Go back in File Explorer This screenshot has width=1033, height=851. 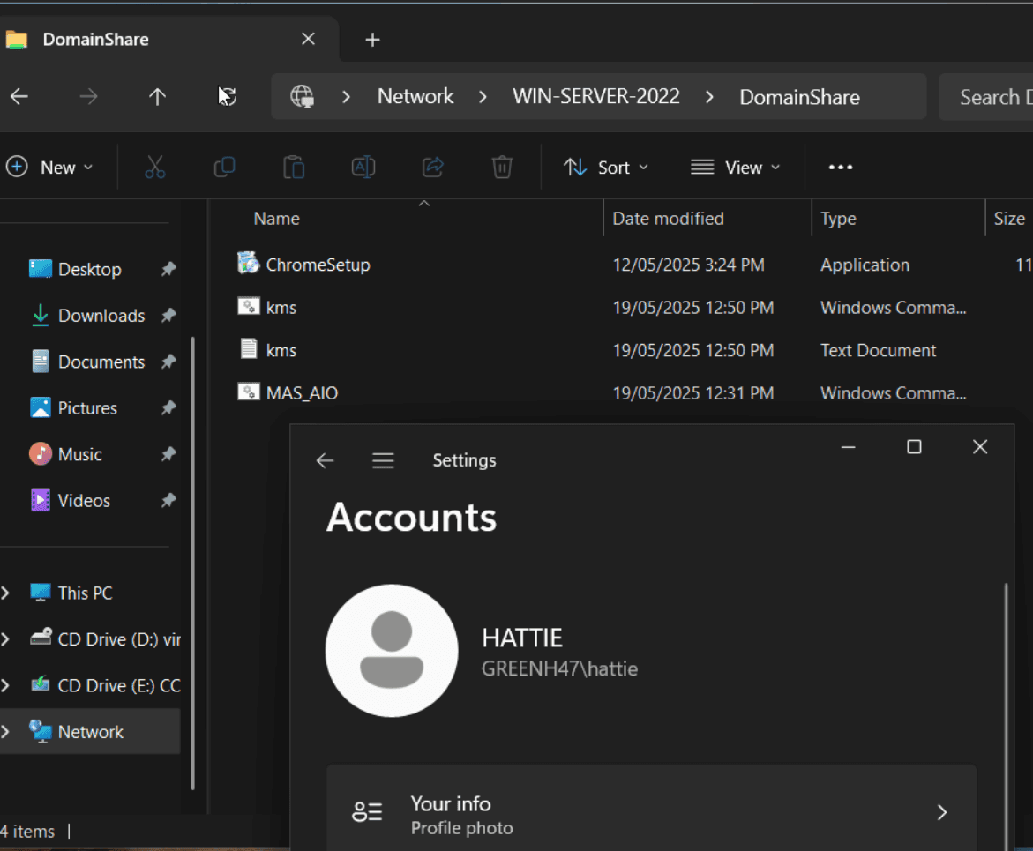pos(19,97)
